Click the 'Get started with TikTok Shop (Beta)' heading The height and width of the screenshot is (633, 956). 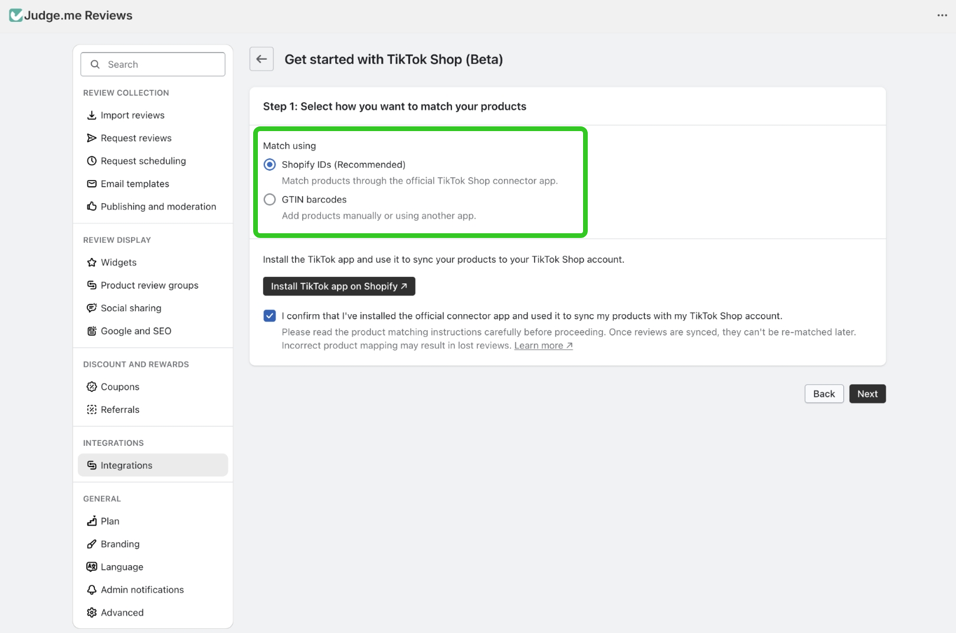pos(394,59)
